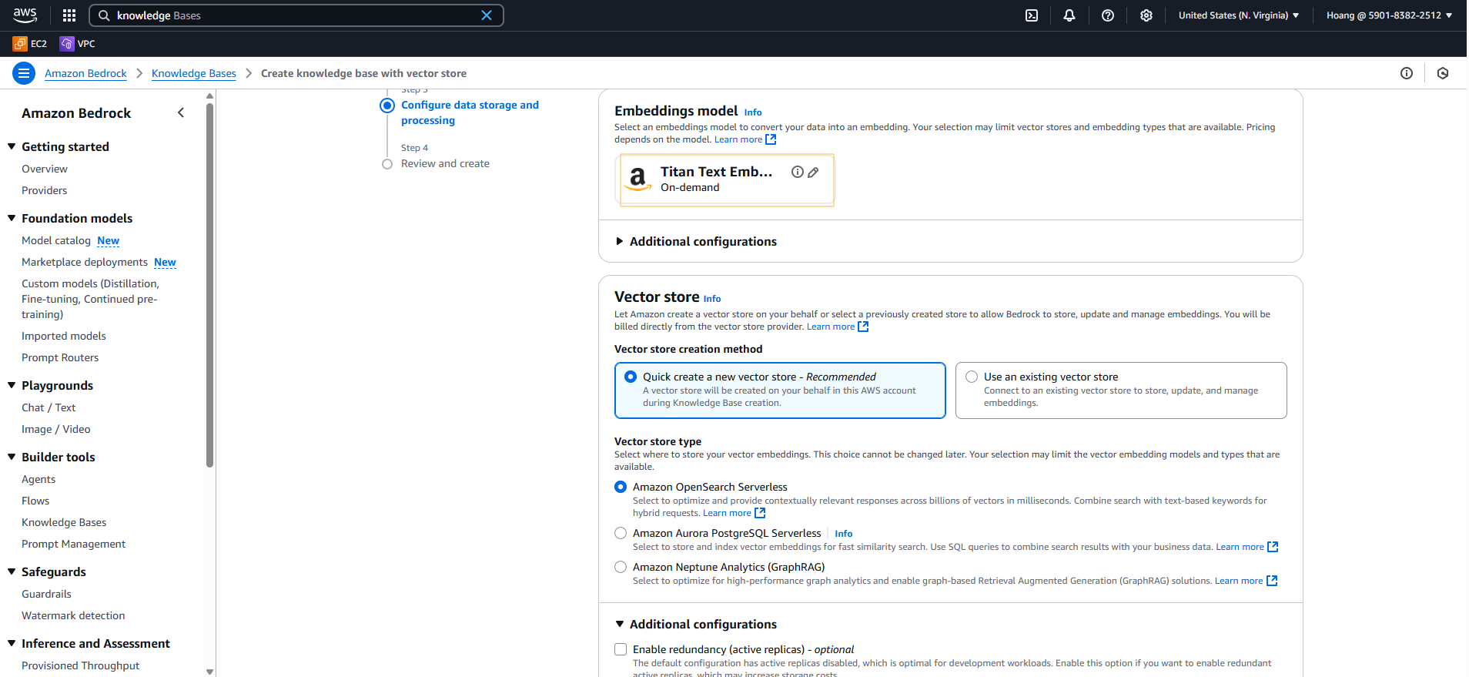Collapse the Foundation models section
This screenshot has height=677, width=1469.
tap(12, 218)
